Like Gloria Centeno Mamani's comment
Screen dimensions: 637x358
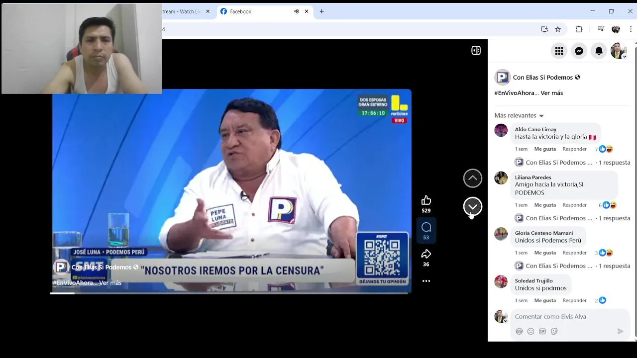point(545,253)
